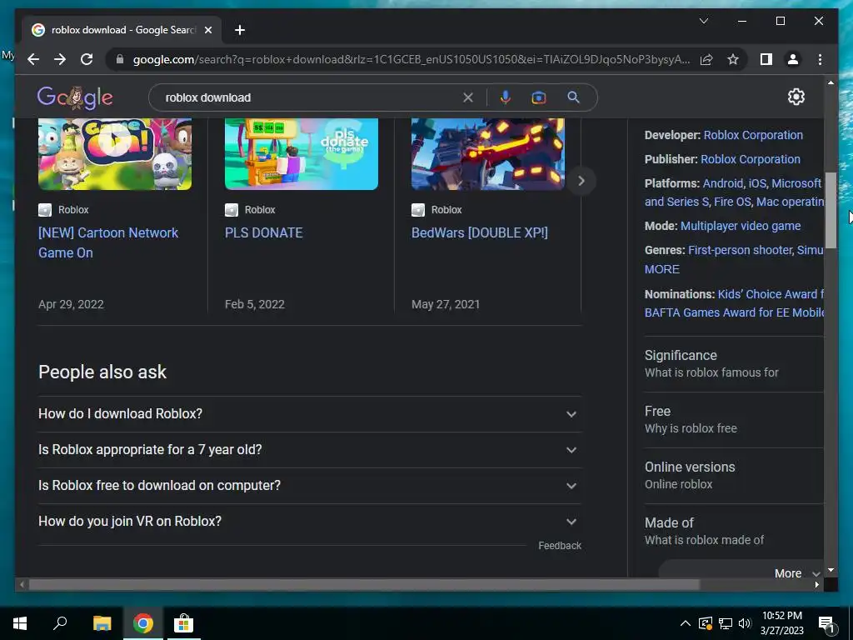
Task: Open Cartoon Network Game On video link
Action: 108,242
